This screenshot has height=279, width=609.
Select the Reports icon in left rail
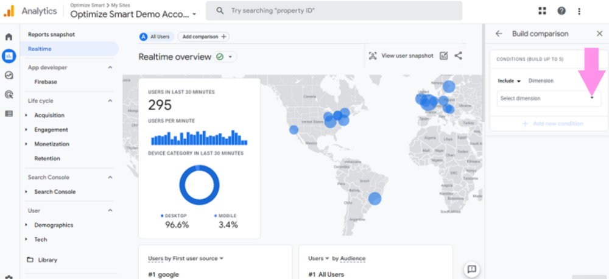[x=9, y=56]
